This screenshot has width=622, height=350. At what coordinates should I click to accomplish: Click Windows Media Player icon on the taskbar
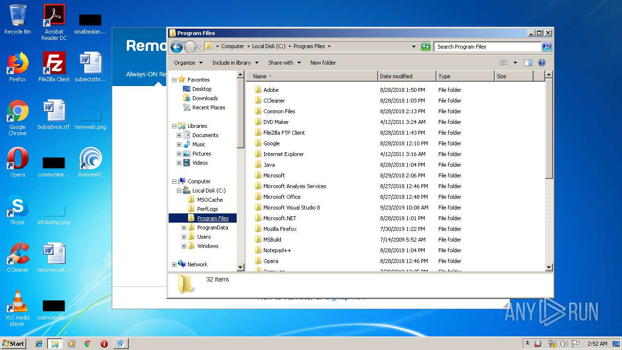(71, 344)
